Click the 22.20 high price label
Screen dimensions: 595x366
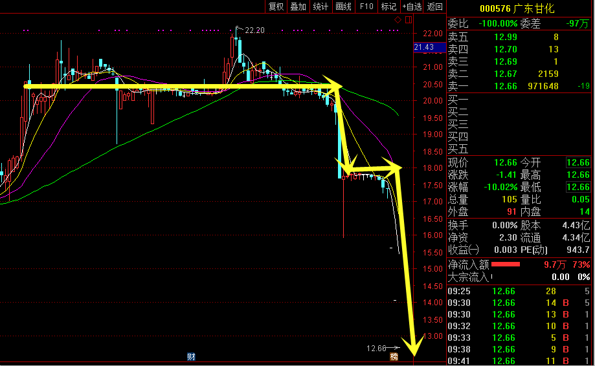click(255, 30)
